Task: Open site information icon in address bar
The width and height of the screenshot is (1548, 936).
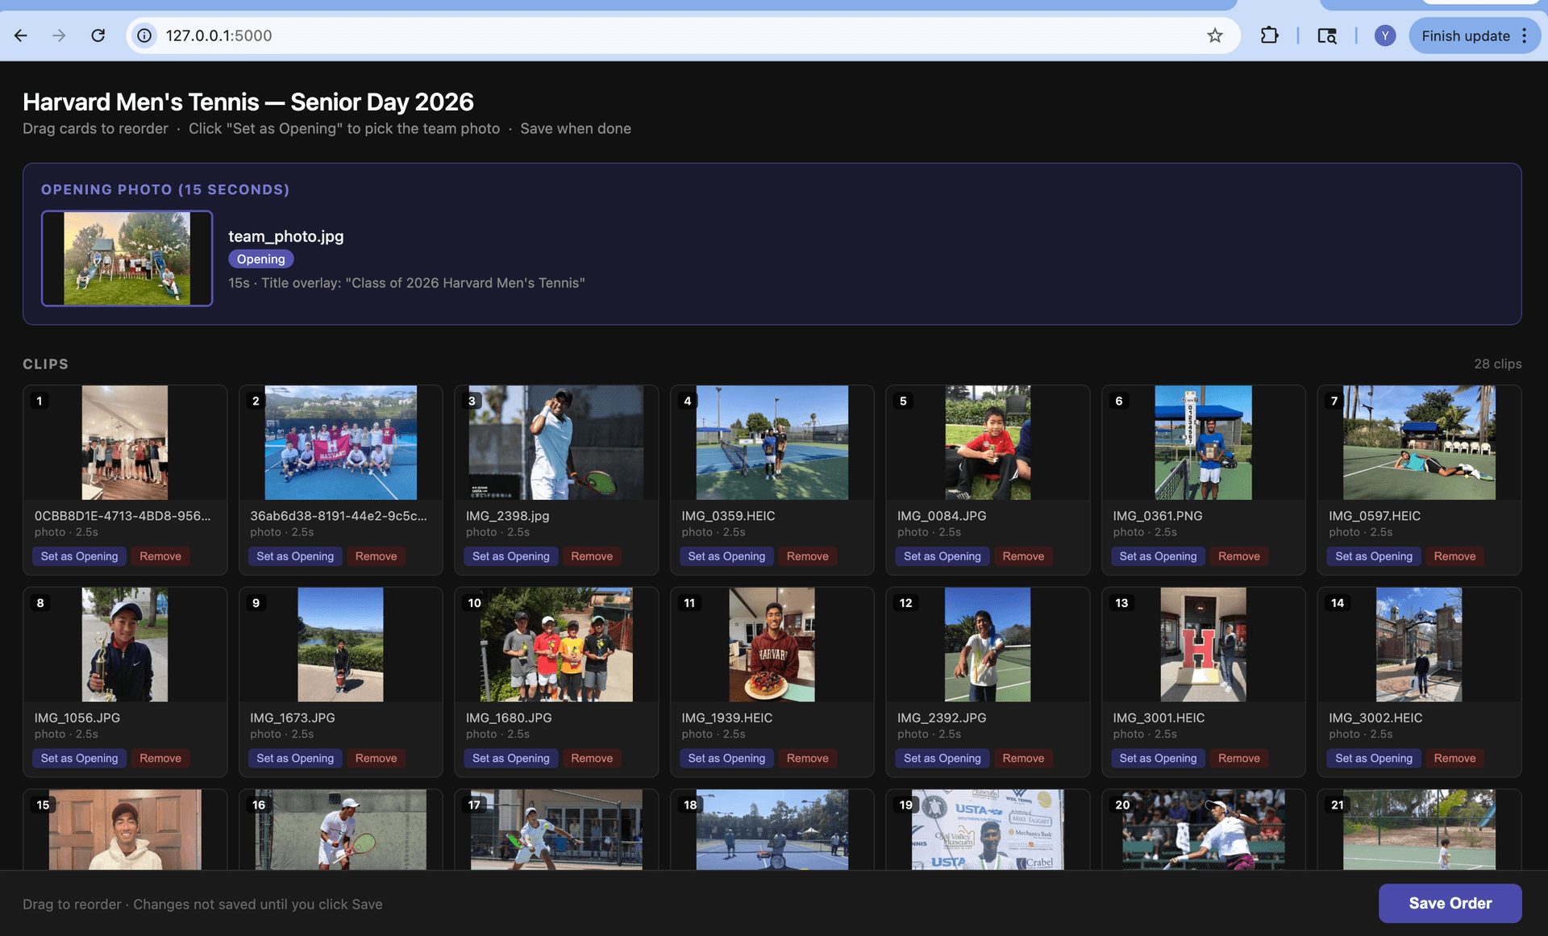Action: tap(144, 35)
